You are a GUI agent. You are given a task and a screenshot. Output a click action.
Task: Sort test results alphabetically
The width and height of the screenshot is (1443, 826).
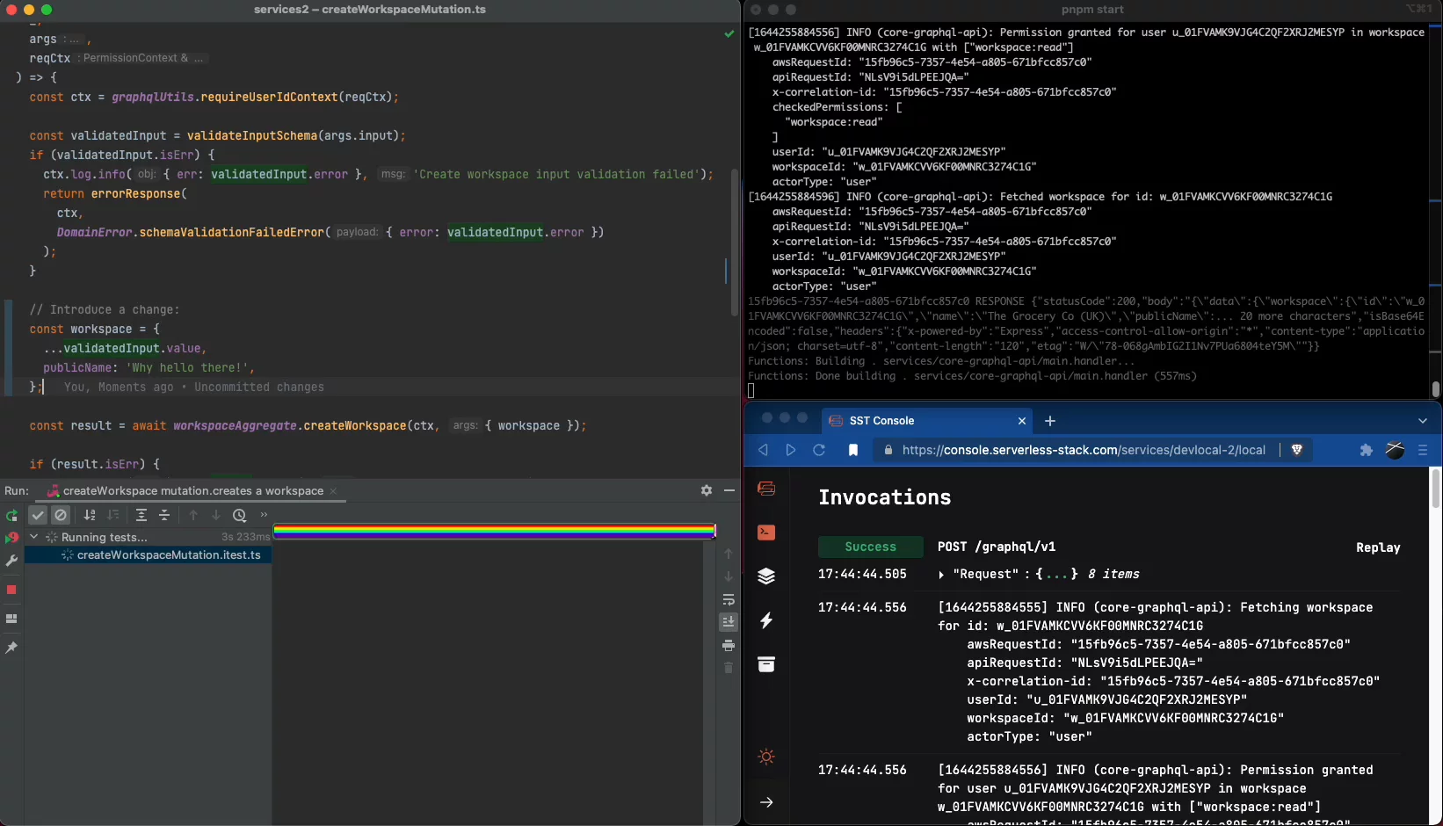(x=90, y=515)
